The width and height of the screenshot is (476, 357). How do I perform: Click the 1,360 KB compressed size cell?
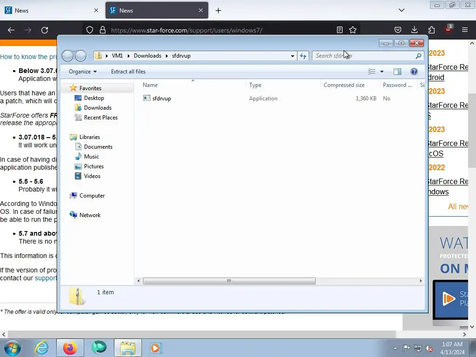click(366, 99)
